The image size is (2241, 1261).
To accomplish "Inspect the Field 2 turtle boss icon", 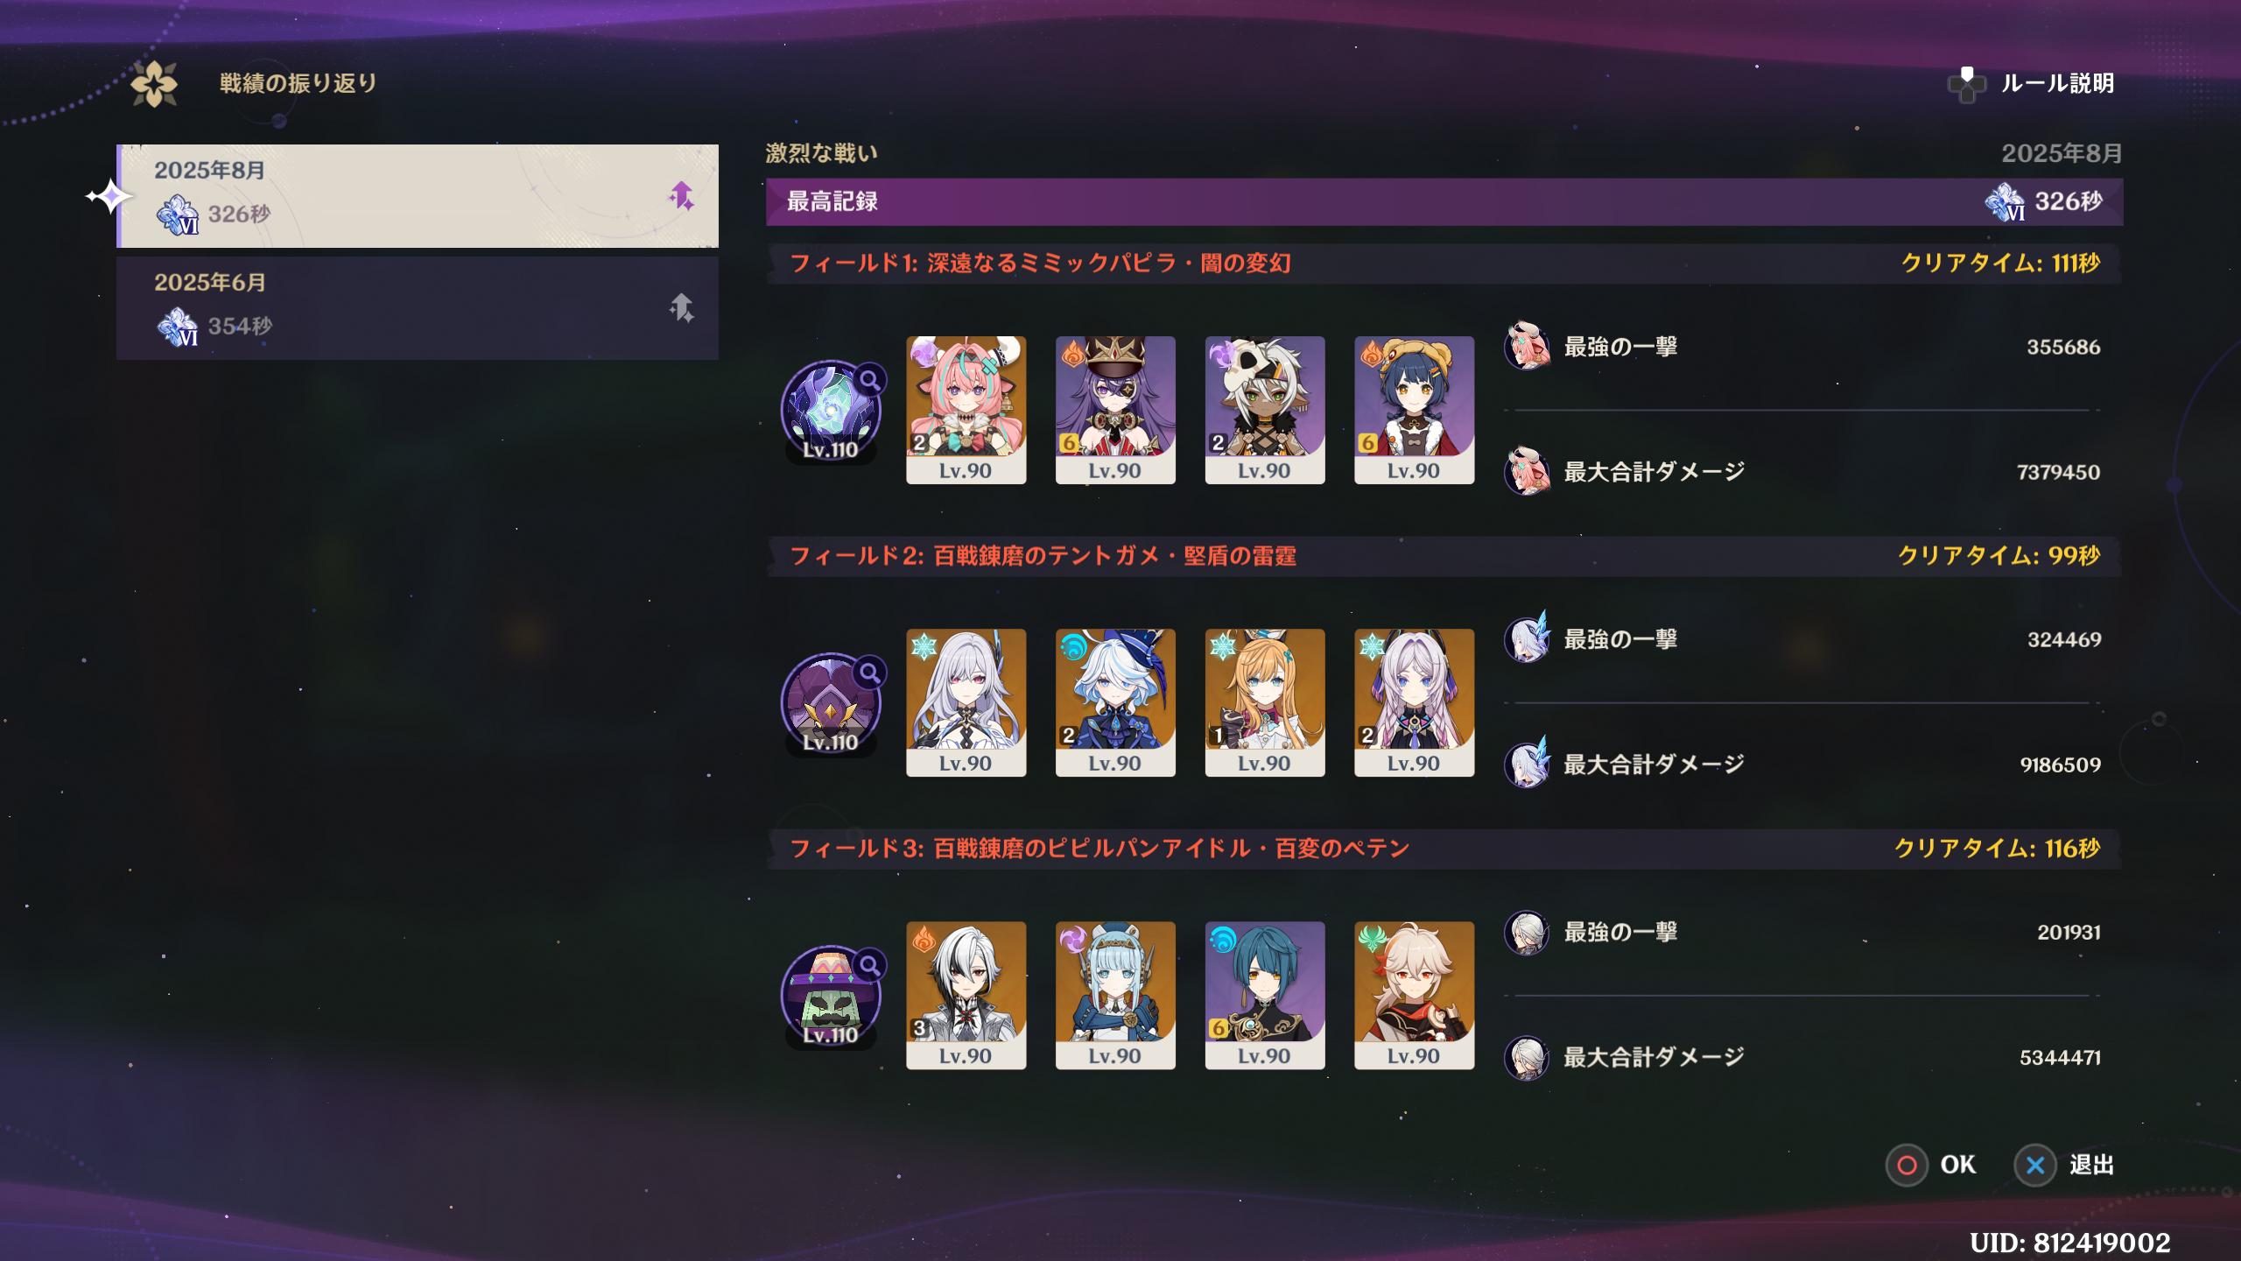I will point(831,702).
